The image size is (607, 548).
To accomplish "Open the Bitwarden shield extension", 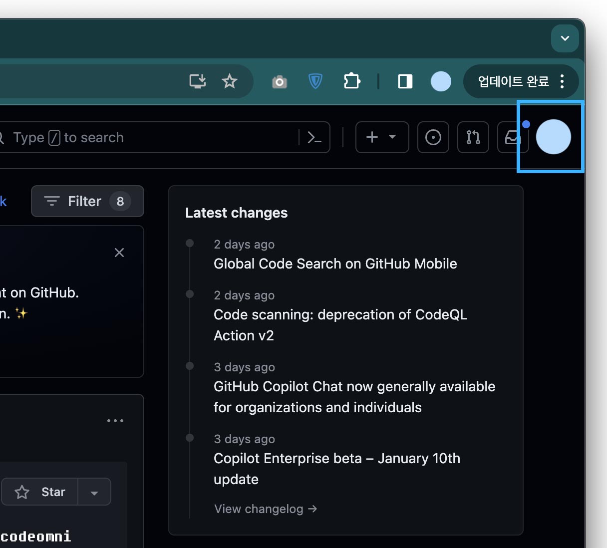I will [315, 81].
